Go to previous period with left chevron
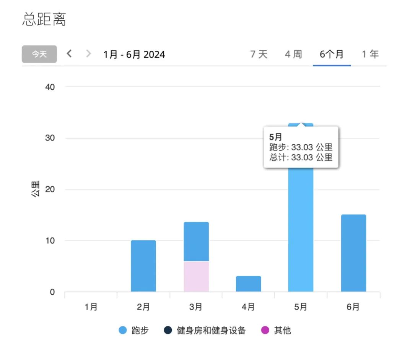This screenshot has width=413, height=347. pos(69,53)
